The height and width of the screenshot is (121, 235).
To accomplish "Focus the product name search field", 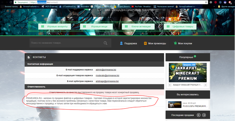I will pyautogui.click(x=66, y=43).
